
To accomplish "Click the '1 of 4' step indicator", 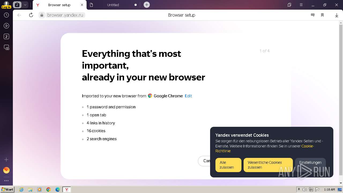I will [264, 51].
